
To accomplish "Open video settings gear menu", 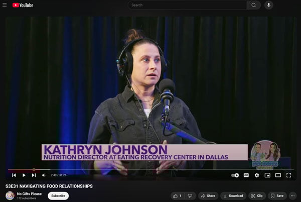I will click(256, 175).
